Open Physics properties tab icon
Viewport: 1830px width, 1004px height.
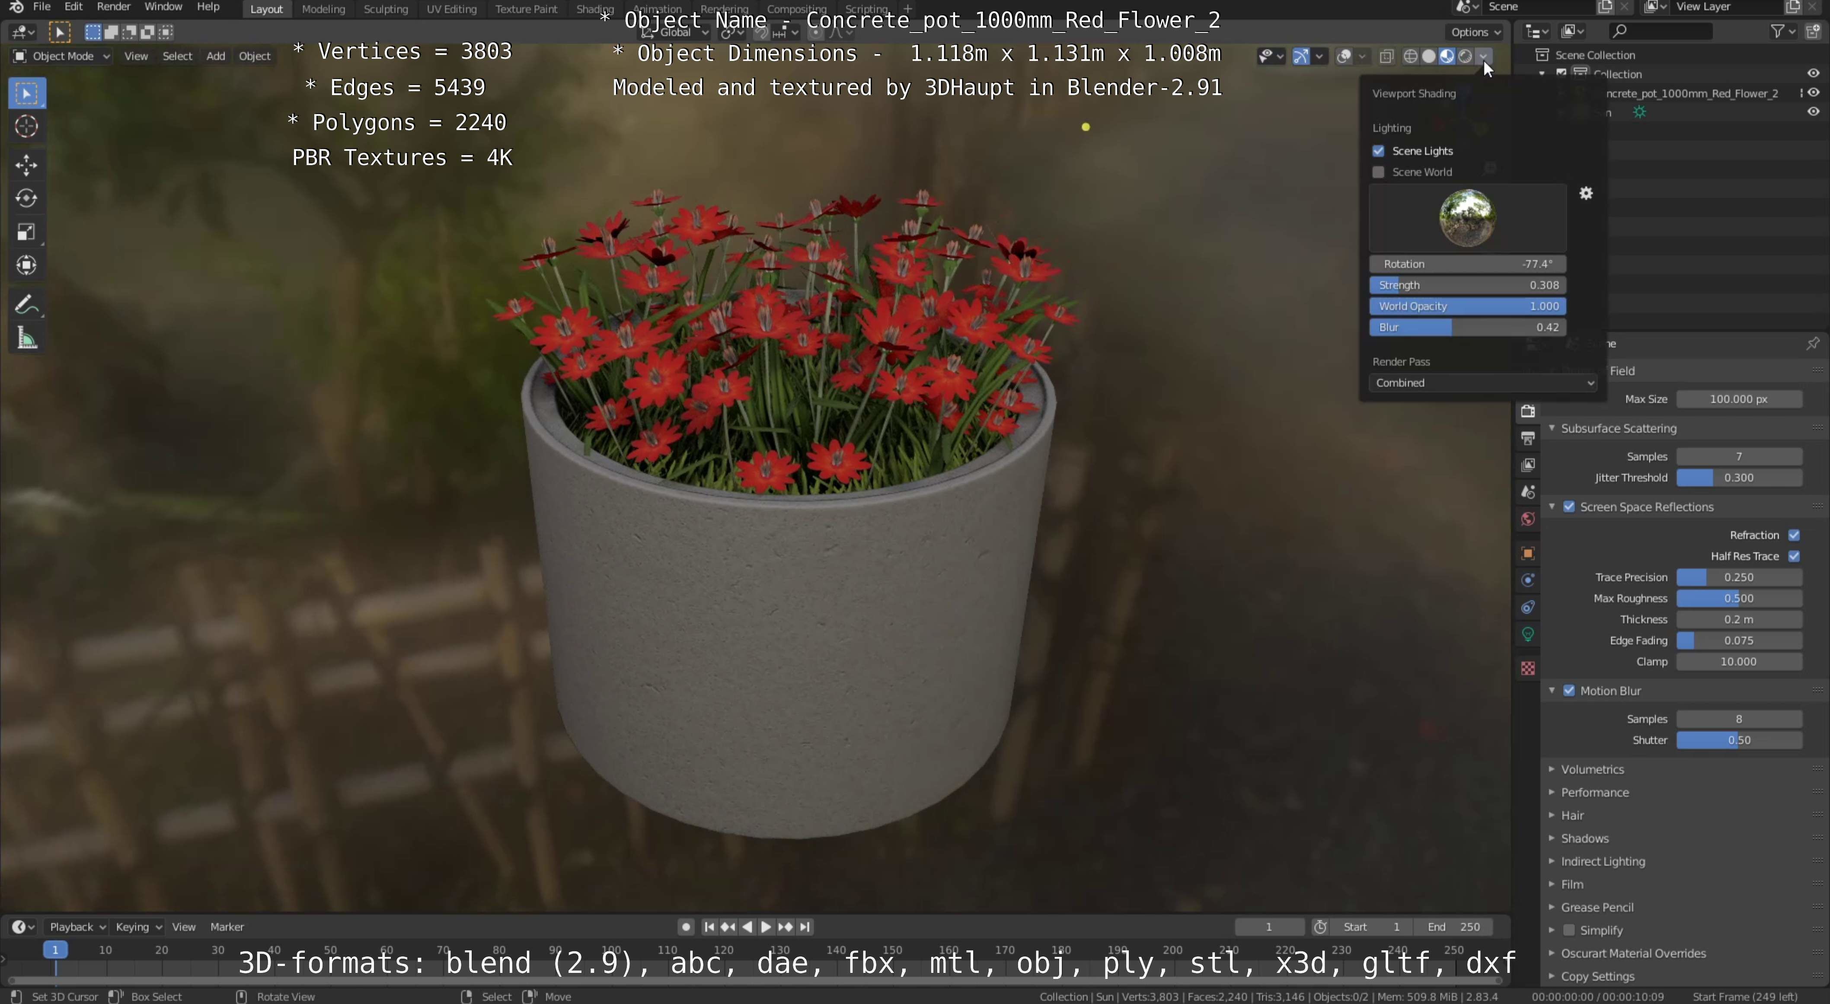[1528, 580]
